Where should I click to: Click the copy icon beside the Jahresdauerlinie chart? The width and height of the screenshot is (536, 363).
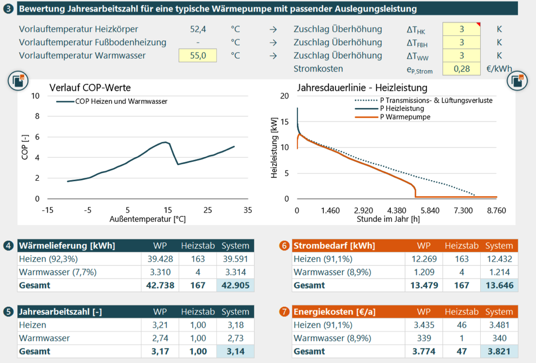518,81
